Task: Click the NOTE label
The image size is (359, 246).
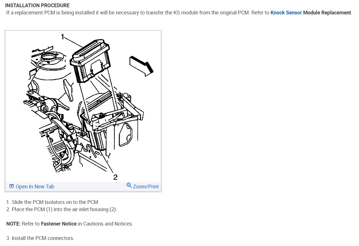Action: coord(13,224)
